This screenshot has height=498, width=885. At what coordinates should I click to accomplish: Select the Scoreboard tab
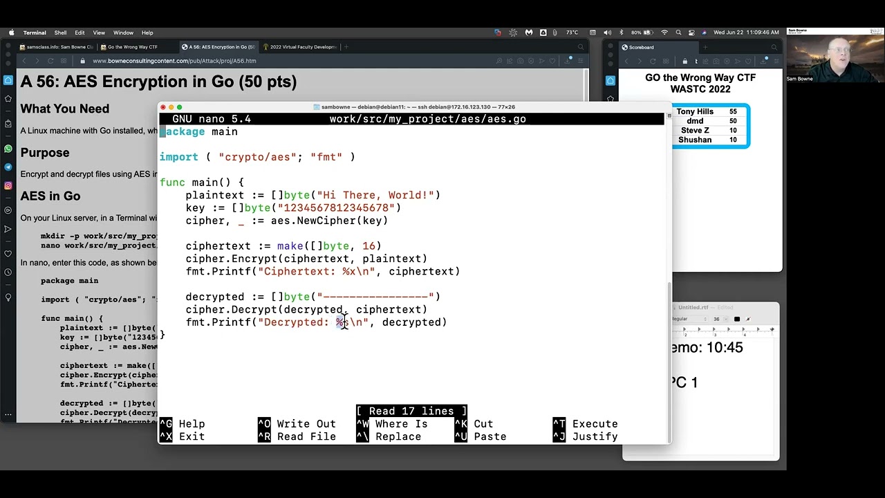658,47
